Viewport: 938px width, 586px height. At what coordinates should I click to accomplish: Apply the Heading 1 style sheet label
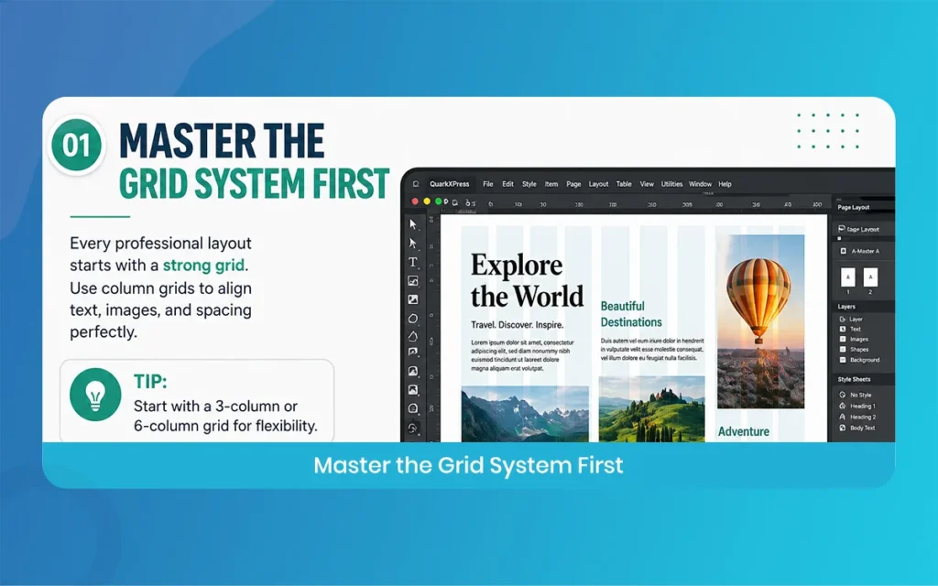863,406
